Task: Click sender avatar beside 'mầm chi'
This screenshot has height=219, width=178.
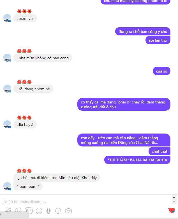Action: [7, 18]
